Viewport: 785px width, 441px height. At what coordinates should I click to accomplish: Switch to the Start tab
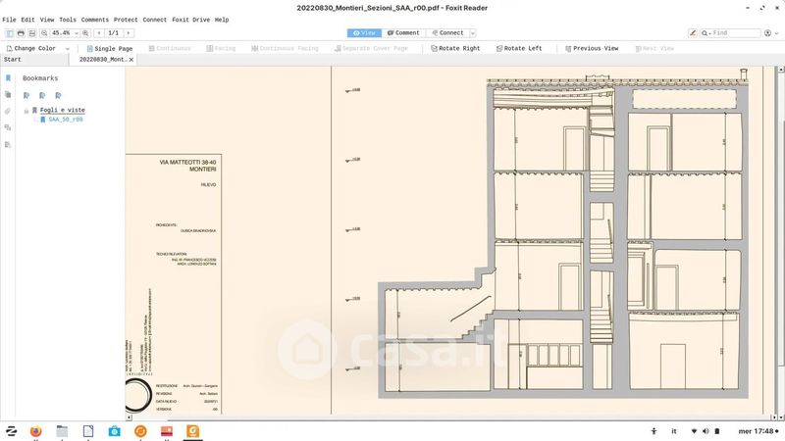coord(12,60)
